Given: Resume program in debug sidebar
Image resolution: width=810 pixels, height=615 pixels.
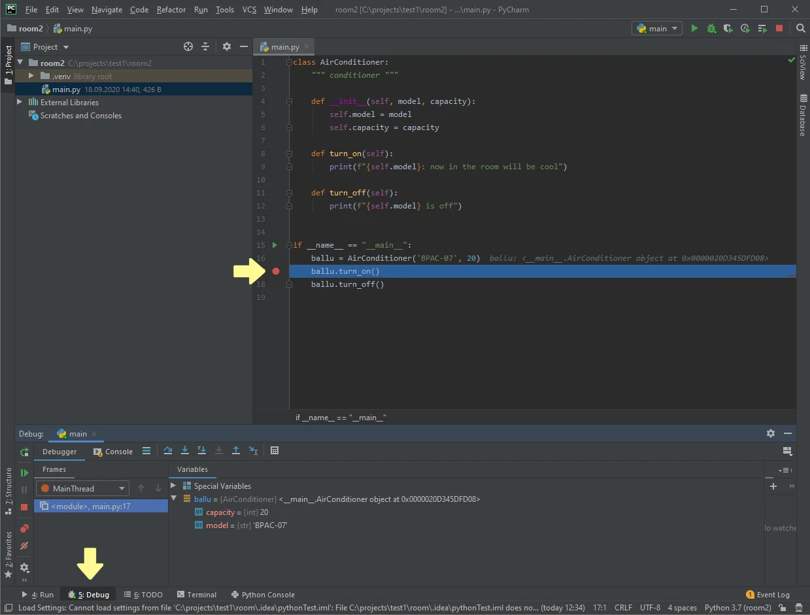Looking at the screenshot, I should pos(24,473).
